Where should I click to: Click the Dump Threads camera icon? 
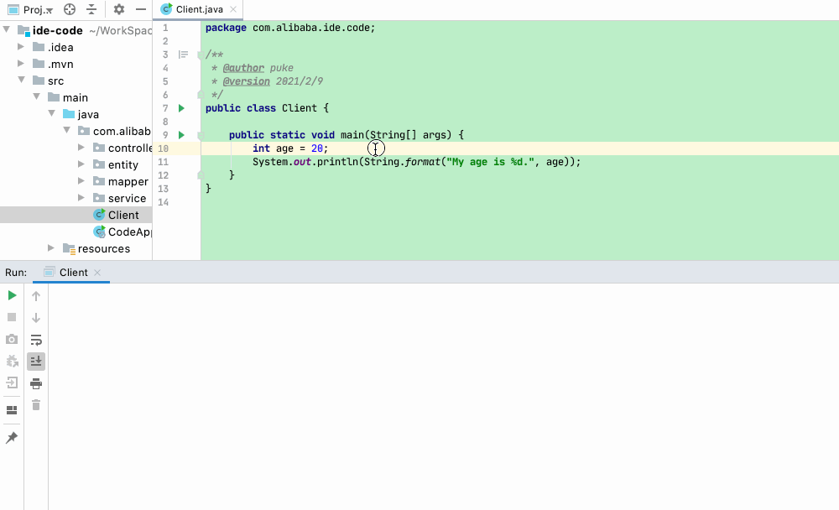[x=12, y=339]
